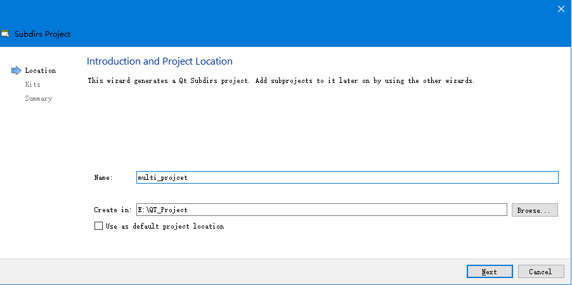Click the 'E:\QT_Project' path text

coord(162,210)
